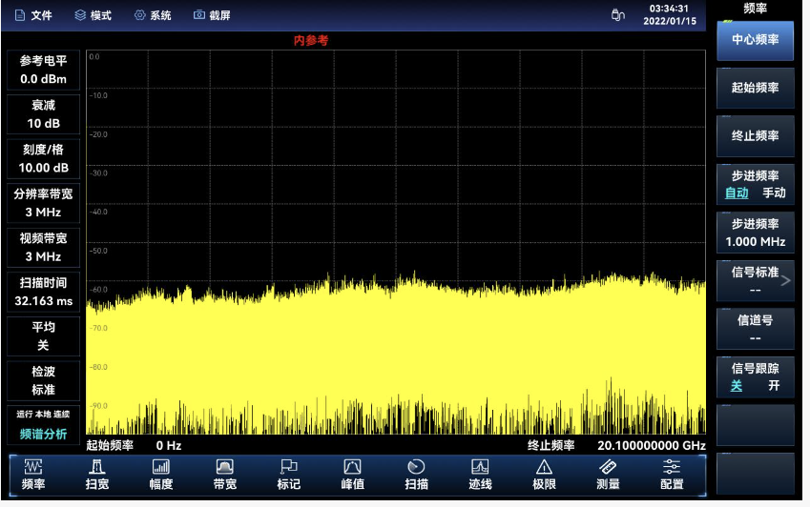Screen dimensions: 810x507
Task: Click the 步进频率 1.000 MHz softkey
Action: [x=756, y=233]
